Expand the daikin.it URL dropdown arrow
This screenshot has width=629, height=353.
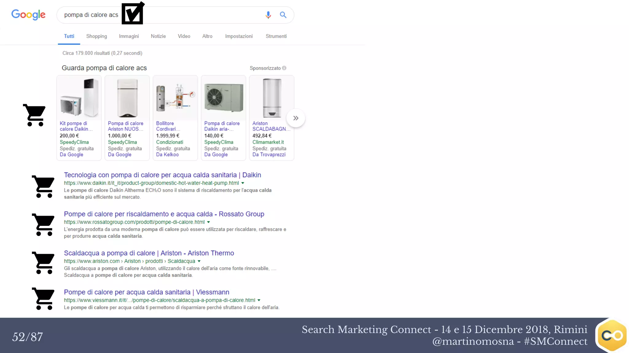pos(243,183)
